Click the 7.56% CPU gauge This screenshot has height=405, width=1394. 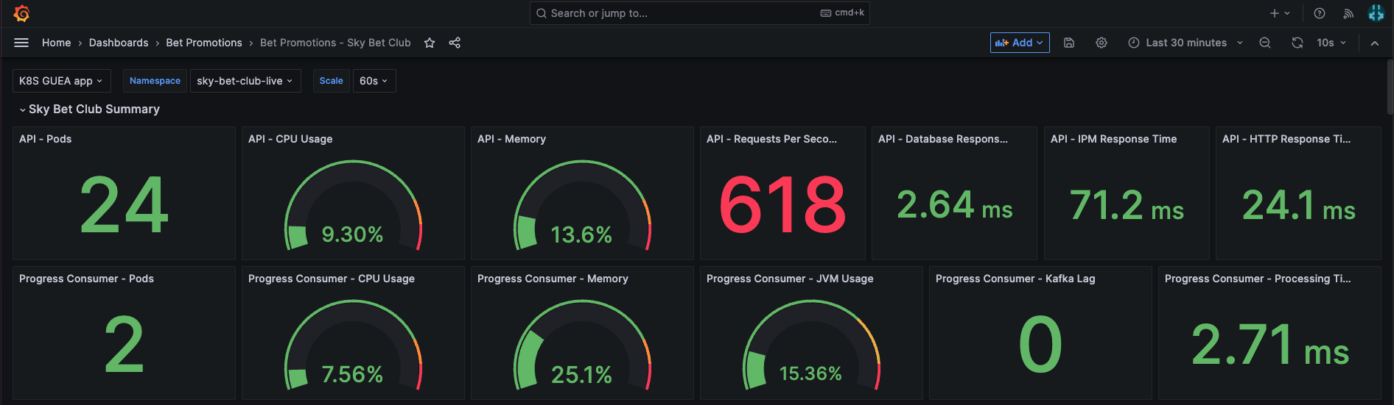point(353,345)
